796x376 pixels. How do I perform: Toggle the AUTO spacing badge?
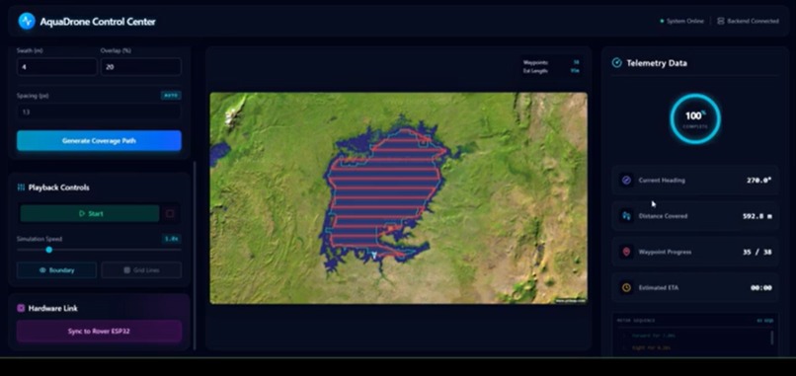tap(171, 96)
